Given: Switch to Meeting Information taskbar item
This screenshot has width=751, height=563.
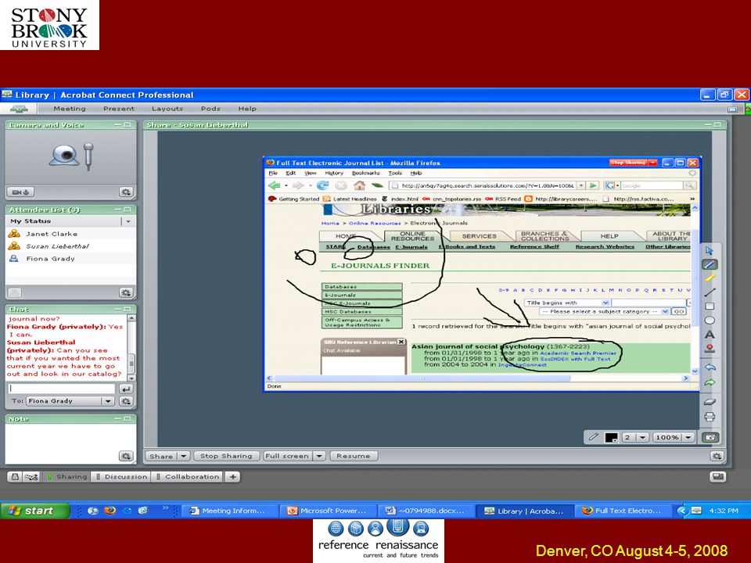Looking at the screenshot, I should click(230, 511).
